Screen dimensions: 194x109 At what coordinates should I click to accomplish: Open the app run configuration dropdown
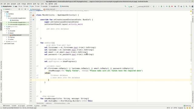tap(131, 6)
